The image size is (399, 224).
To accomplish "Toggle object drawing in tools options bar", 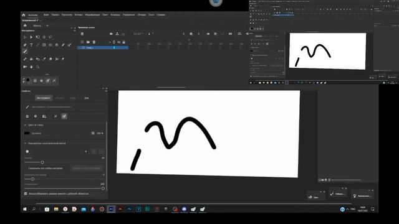I will click(x=35, y=81).
